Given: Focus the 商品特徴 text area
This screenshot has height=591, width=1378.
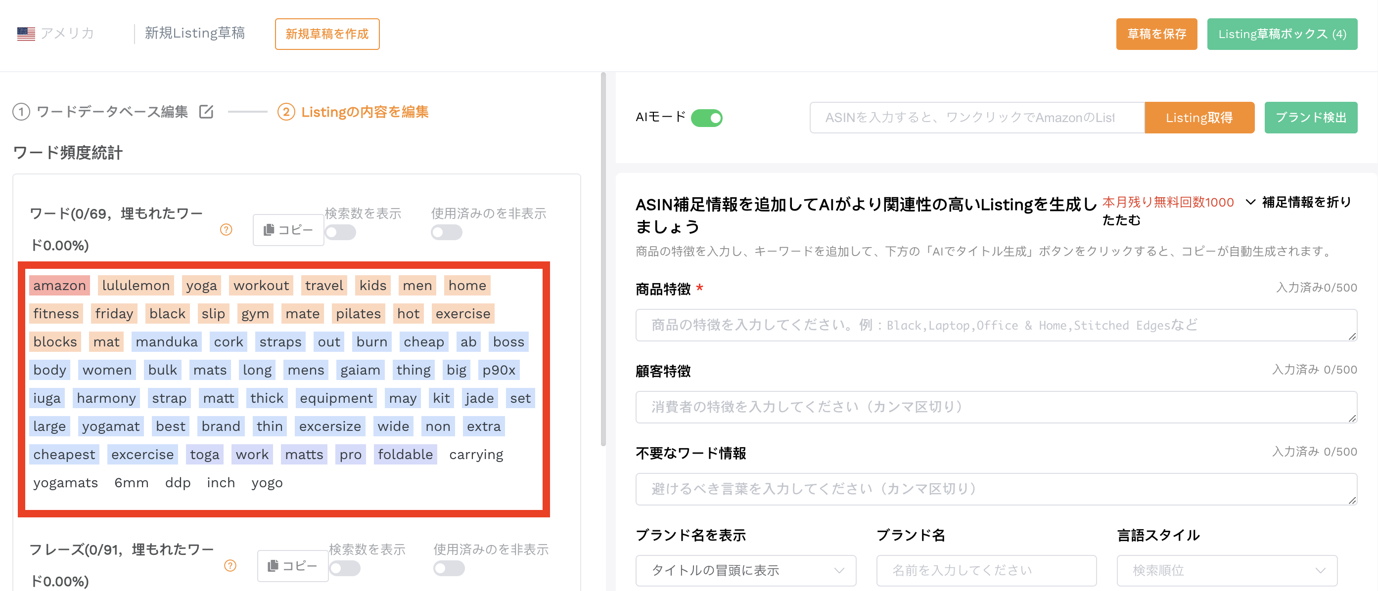Looking at the screenshot, I should pyautogui.click(x=996, y=325).
